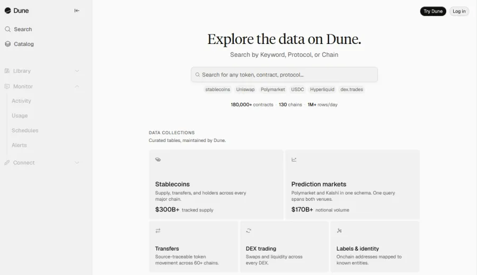Expand the Connect section chevron
Screen dimensions: 477x275
pos(77,163)
